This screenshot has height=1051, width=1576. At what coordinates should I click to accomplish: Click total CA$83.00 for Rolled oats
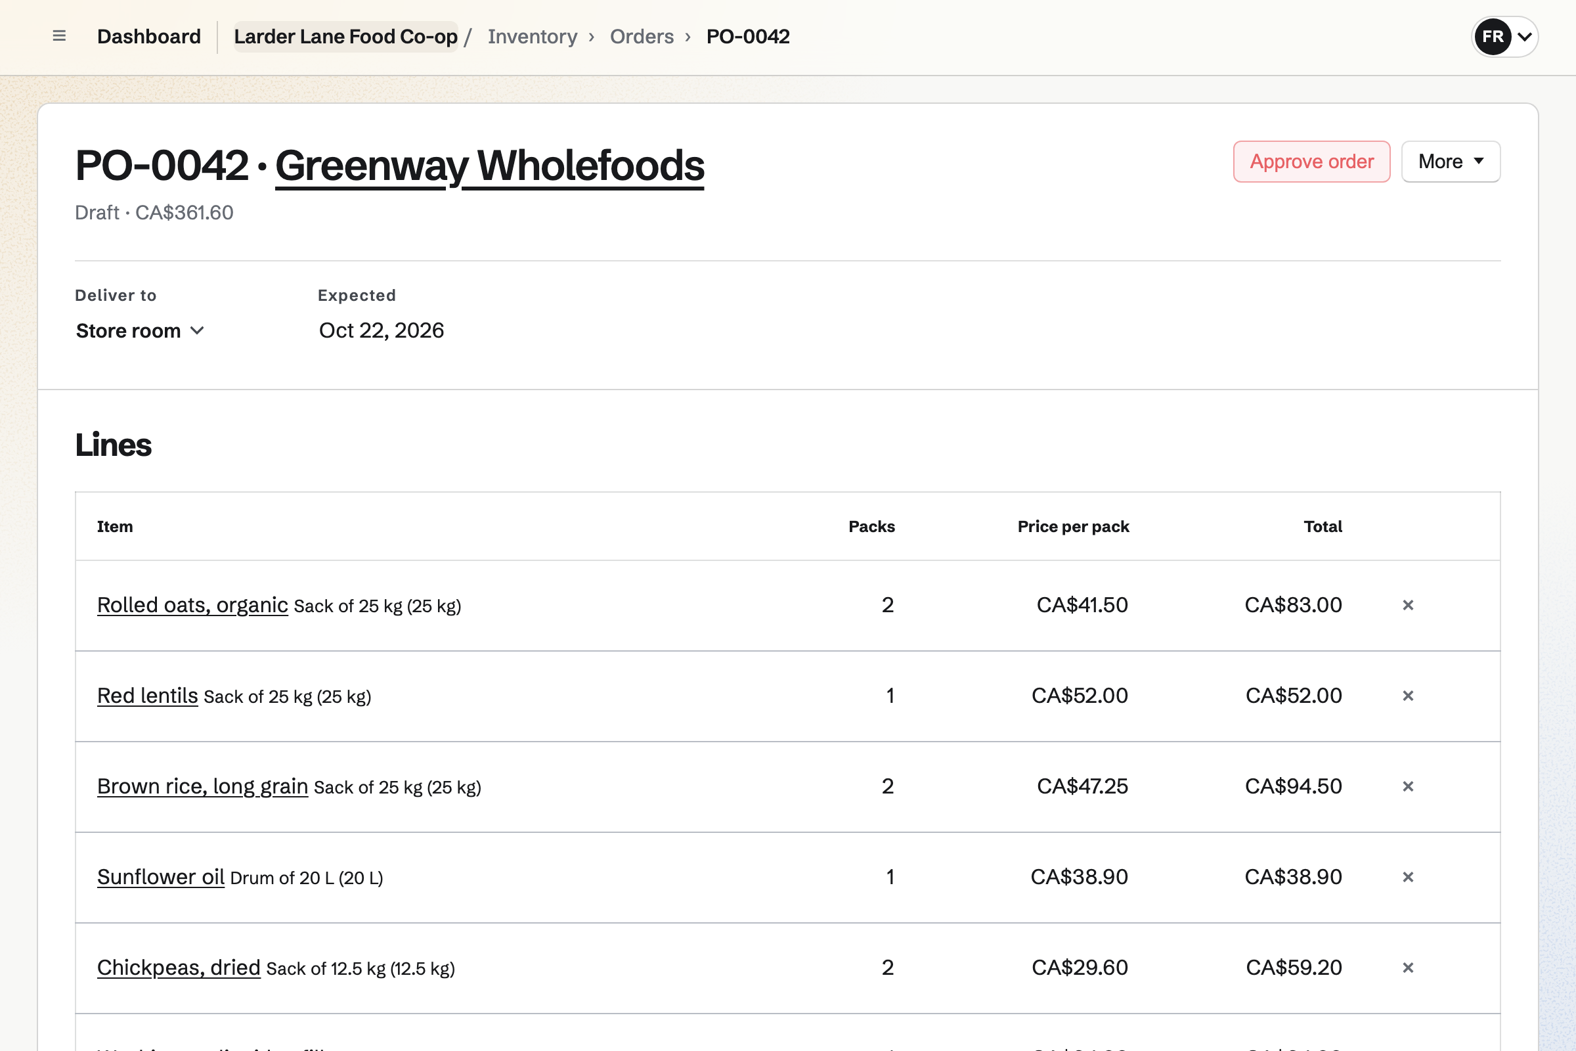[x=1293, y=605]
